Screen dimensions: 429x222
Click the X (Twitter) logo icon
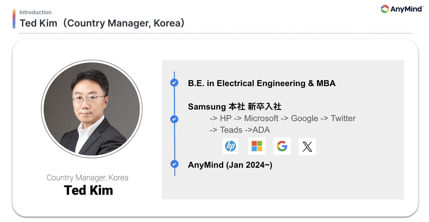pos(307,147)
